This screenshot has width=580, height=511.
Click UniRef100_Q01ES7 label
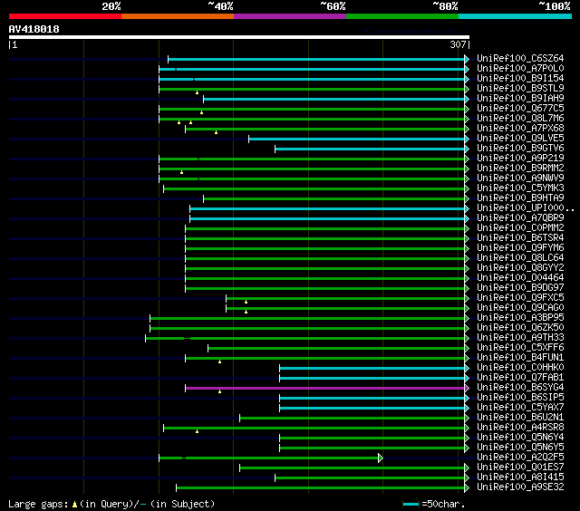(520, 468)
